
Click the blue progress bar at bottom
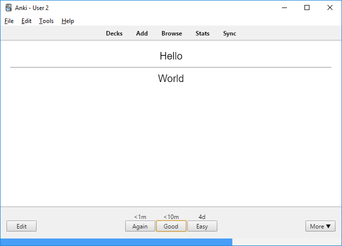coord(116,242)
